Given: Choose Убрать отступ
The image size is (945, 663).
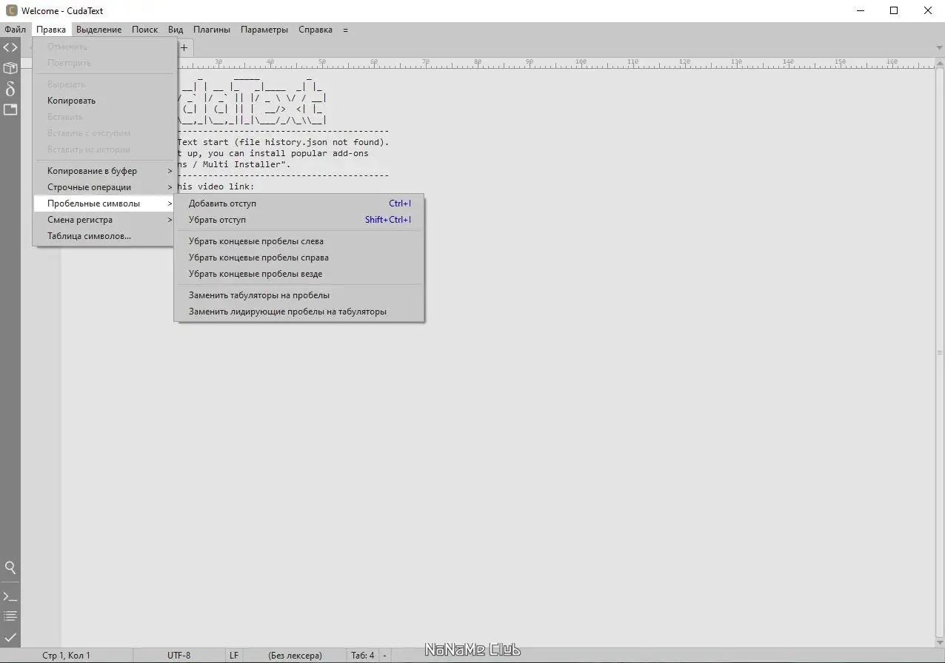Looking at the screenshot, I should coord(299,220).
